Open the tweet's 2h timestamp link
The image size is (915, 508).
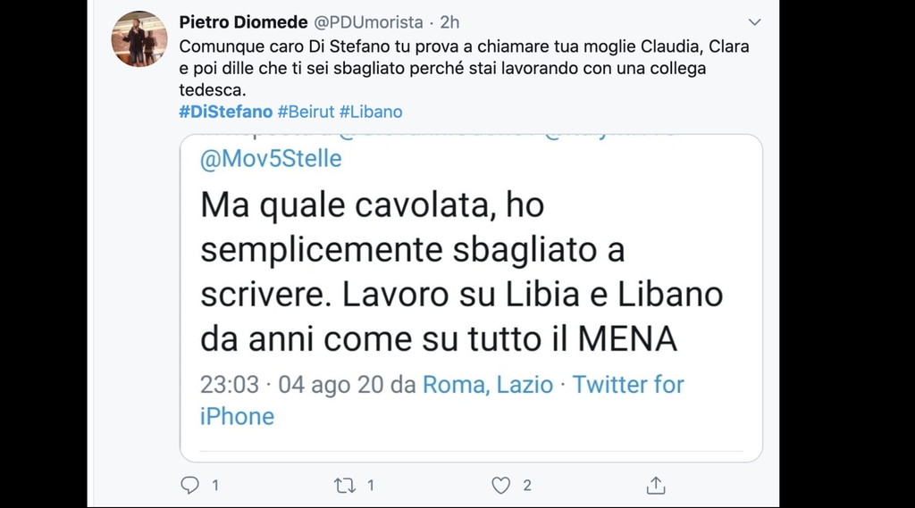[x=449, y=22]
